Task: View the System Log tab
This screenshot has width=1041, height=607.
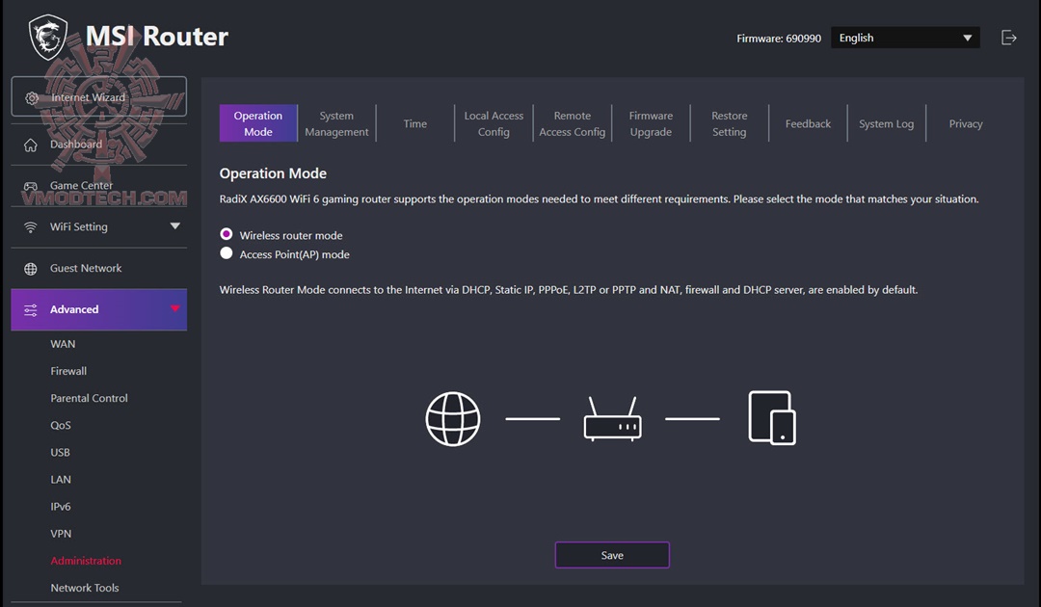Action: tap(886, 123)
